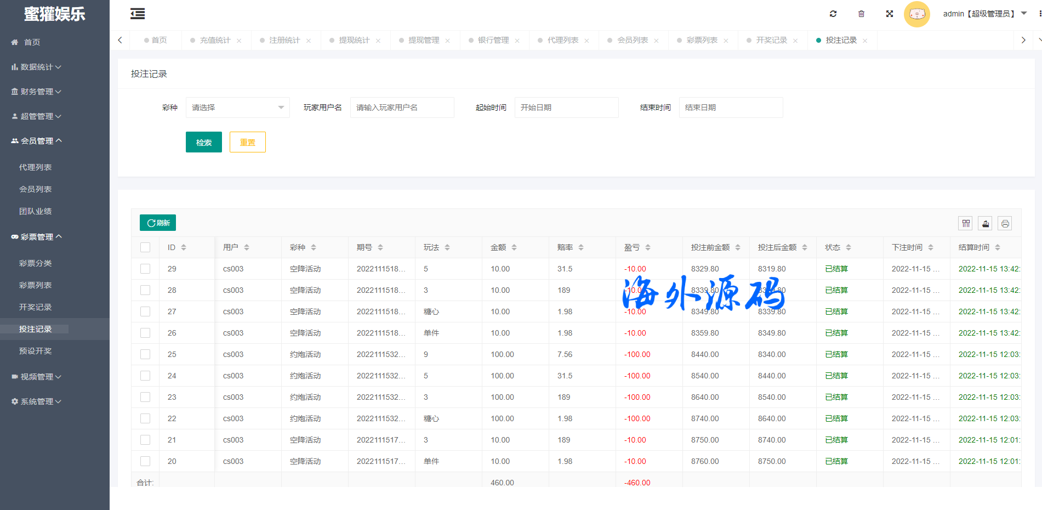Click the trash clear-cache icon in header
This screenshot has width=1042, height=510.
[x=861, y=14]
